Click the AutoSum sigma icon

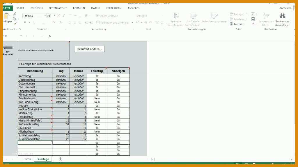click(253, 14)
